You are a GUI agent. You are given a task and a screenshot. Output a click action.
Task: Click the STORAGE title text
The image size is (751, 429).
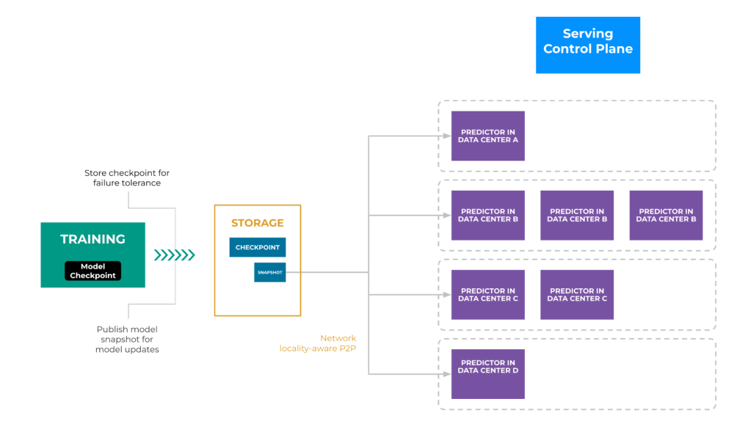[x=258, y=223]
